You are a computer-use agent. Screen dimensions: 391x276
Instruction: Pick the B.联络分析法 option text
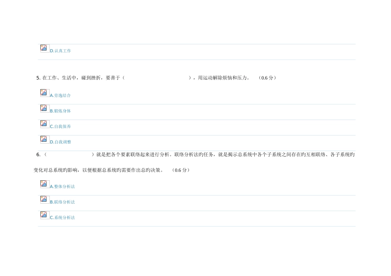63,202
